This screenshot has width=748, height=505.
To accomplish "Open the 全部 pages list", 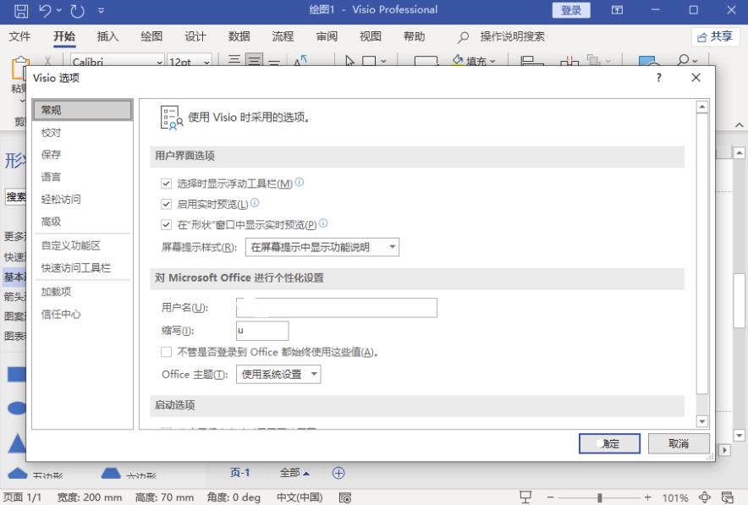I will [294, 473].
